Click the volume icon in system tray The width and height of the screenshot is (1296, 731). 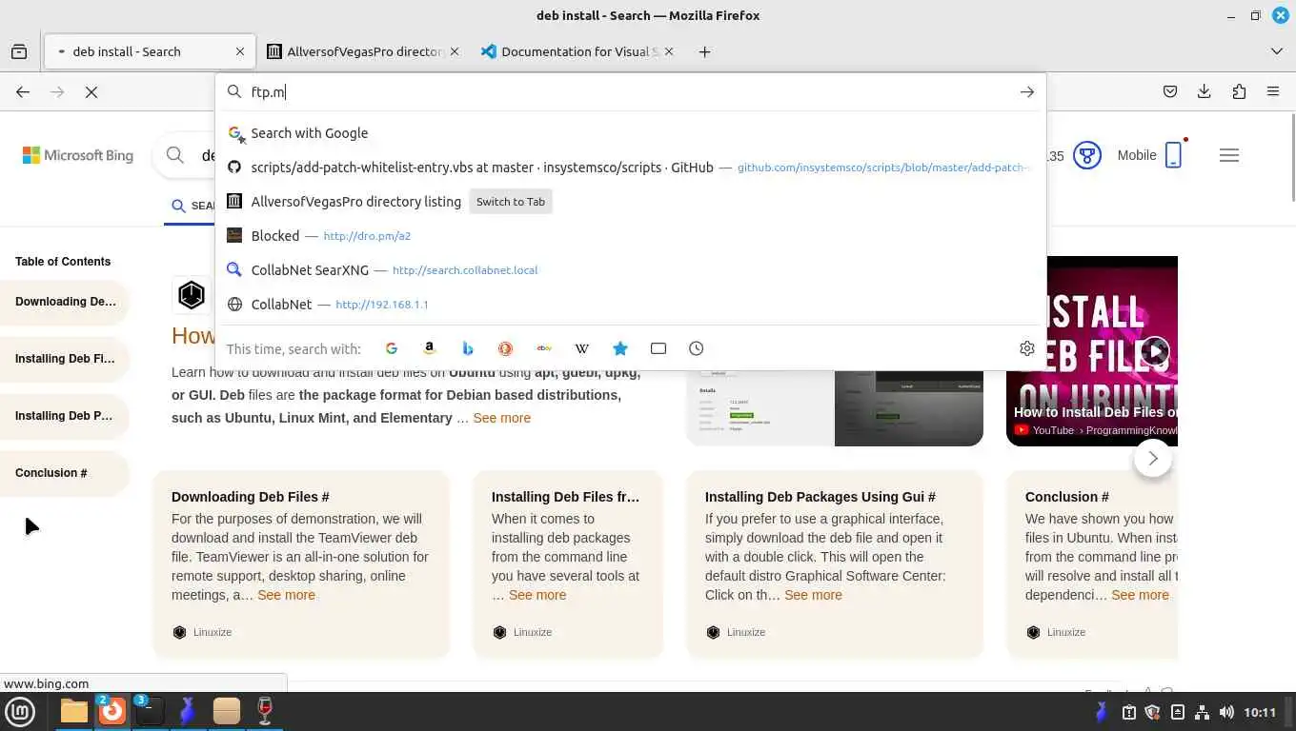[1226, 712]
